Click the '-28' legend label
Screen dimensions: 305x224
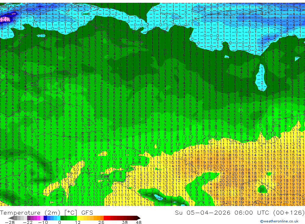click(10, 222)
